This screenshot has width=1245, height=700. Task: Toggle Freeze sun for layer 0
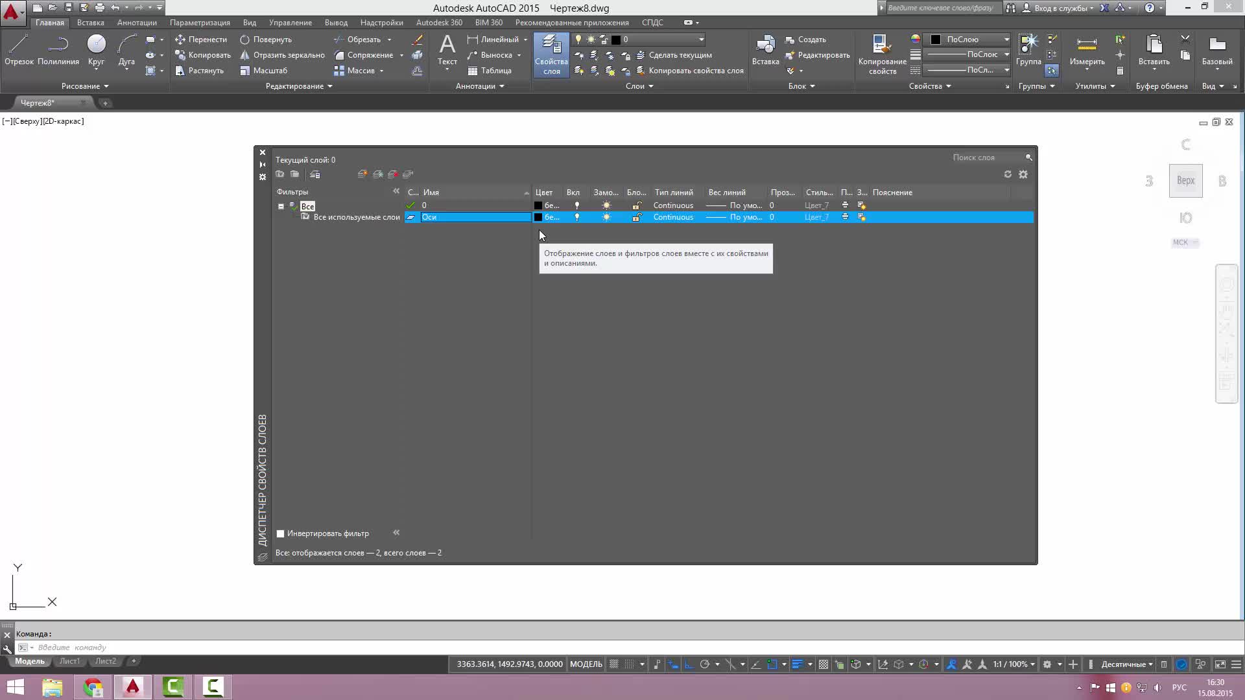pyautogui.click(x=606, y=205)
